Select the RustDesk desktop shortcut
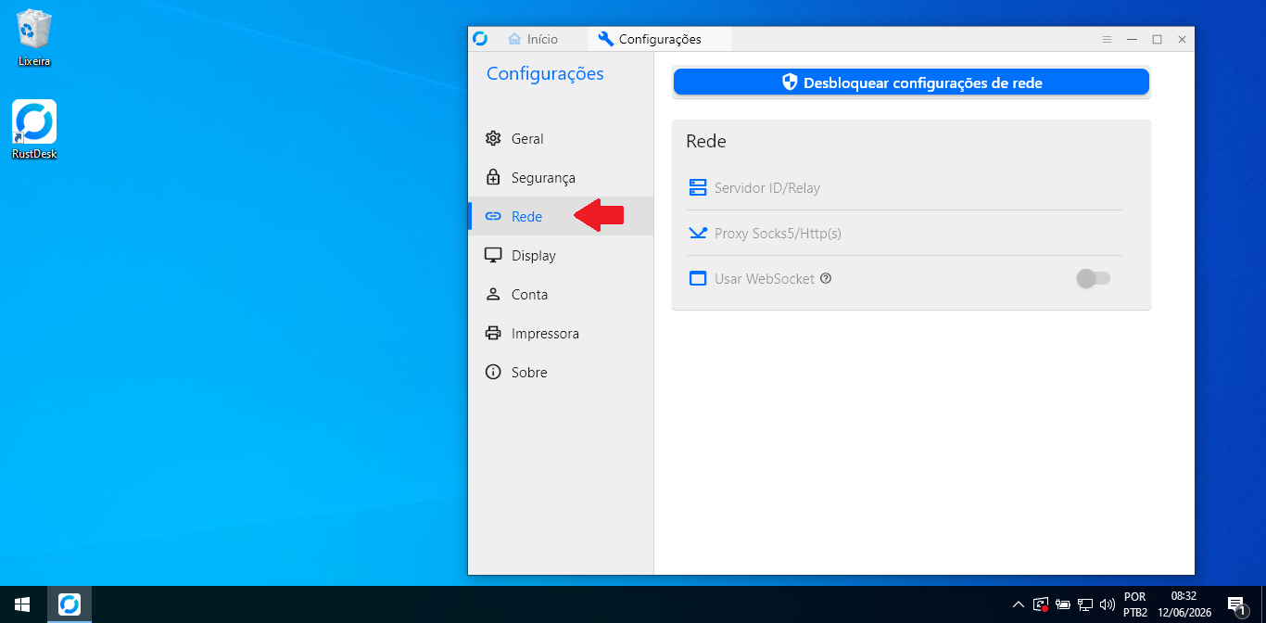Screen dimensions: 1266x623 tap(34, 130)
